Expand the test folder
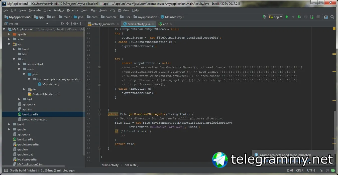 pos(19,99)
